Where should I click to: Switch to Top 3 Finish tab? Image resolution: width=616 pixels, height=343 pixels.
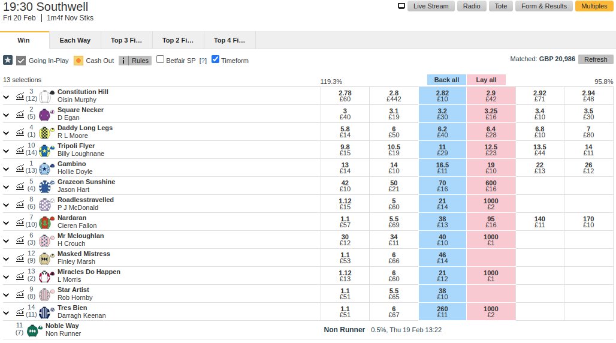(x=126, y=40)
